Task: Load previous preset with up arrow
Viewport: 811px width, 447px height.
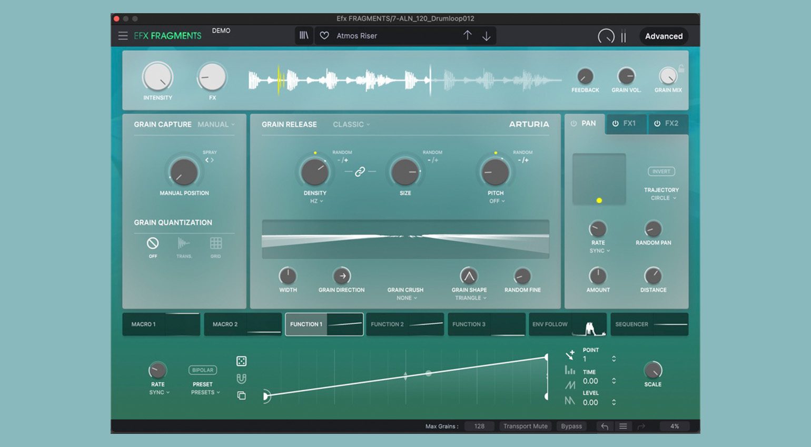Action: 467,35
